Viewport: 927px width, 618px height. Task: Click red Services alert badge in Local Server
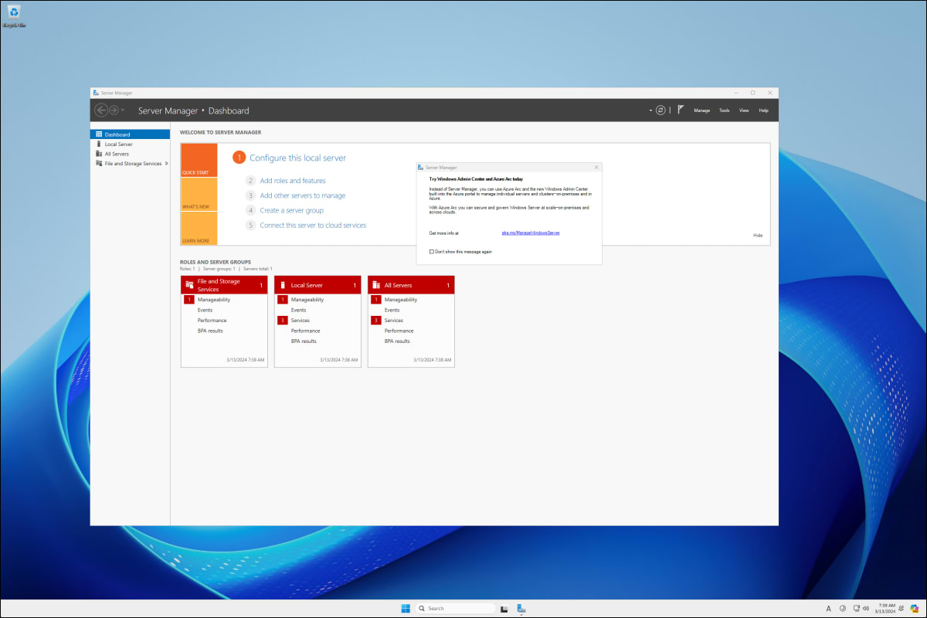(x=283, y=321)
